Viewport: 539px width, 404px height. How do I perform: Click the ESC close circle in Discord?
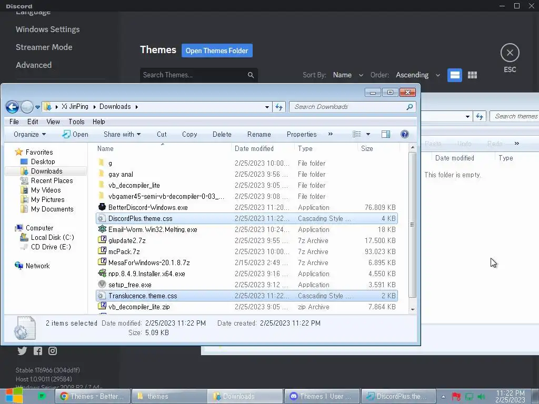(x=510, y=53)
